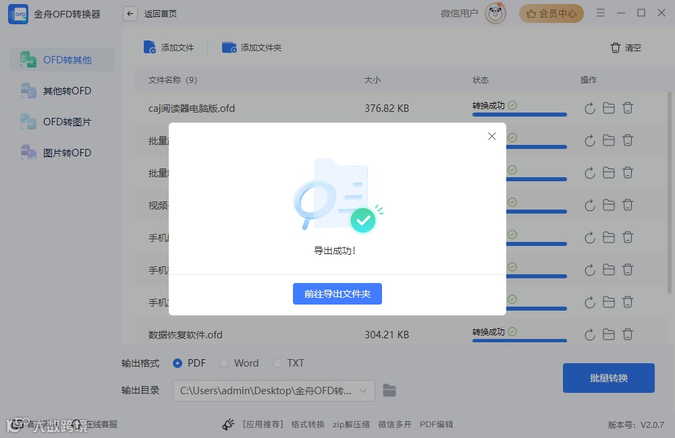Open output folder for caj阅读器电脑版.ofd
Image resolution: width=675 pixels, height=438 pixels.
click(609, 108)
